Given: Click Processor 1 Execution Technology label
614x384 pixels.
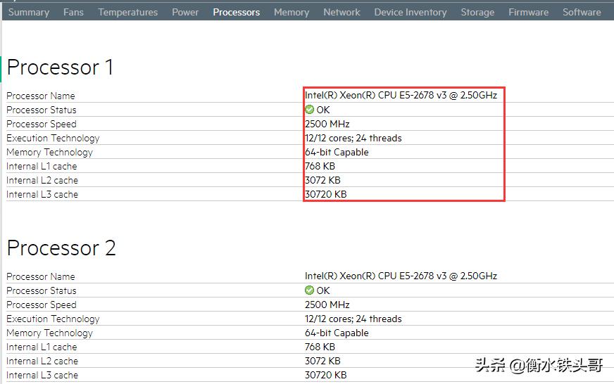Looking at the screenshot, I should point(53,138).
